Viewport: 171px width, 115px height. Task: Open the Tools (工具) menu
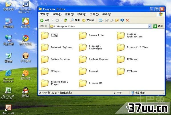coord(94,14)
